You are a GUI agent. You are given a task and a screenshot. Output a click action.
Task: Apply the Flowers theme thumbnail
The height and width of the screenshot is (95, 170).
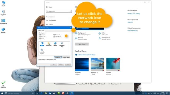[113, 64]
